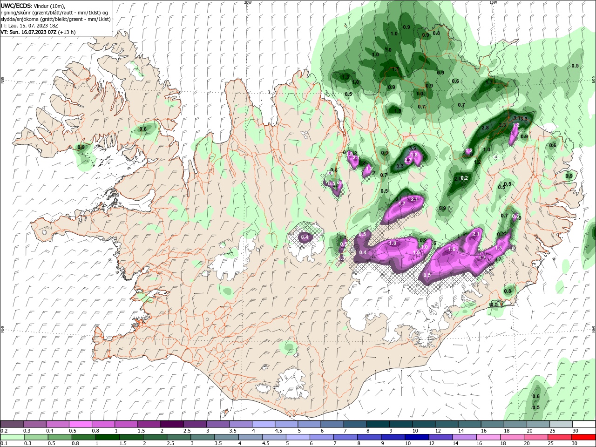596x447 pixels.
Task: Select the pale lavender 4 swatch in snow scale
Action: pos(263,424)
